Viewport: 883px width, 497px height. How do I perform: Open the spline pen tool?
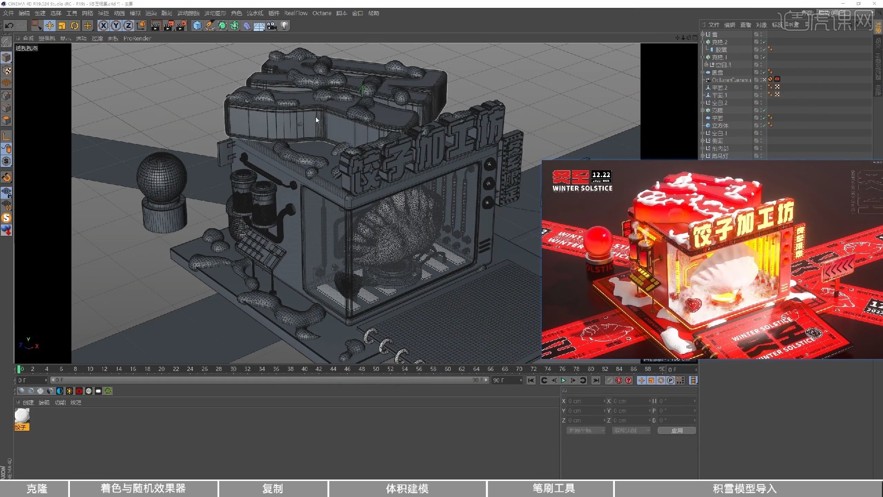(210, 26)
